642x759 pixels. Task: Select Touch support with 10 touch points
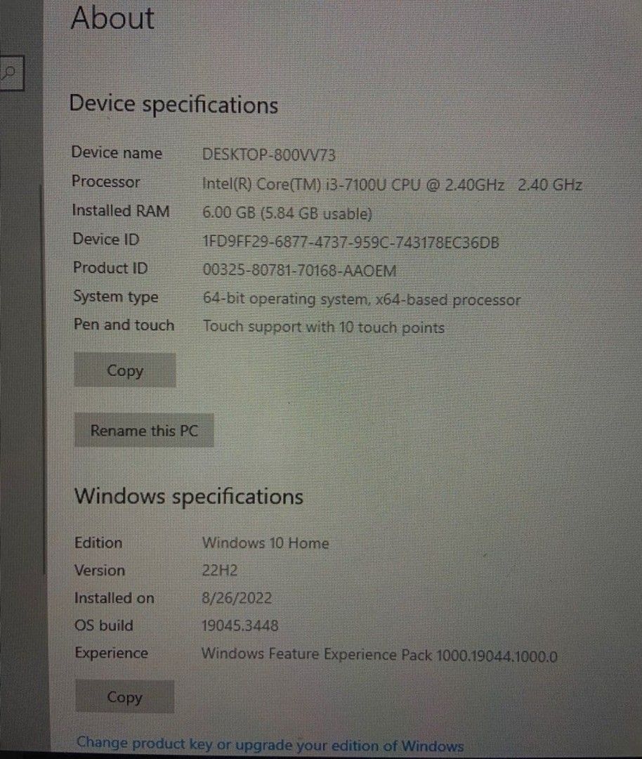click(324, 327)
